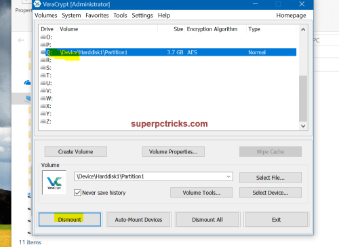Click the drive list scrollbar down arrow
Screen dimensions: 339x247
[x=303, y=126]
